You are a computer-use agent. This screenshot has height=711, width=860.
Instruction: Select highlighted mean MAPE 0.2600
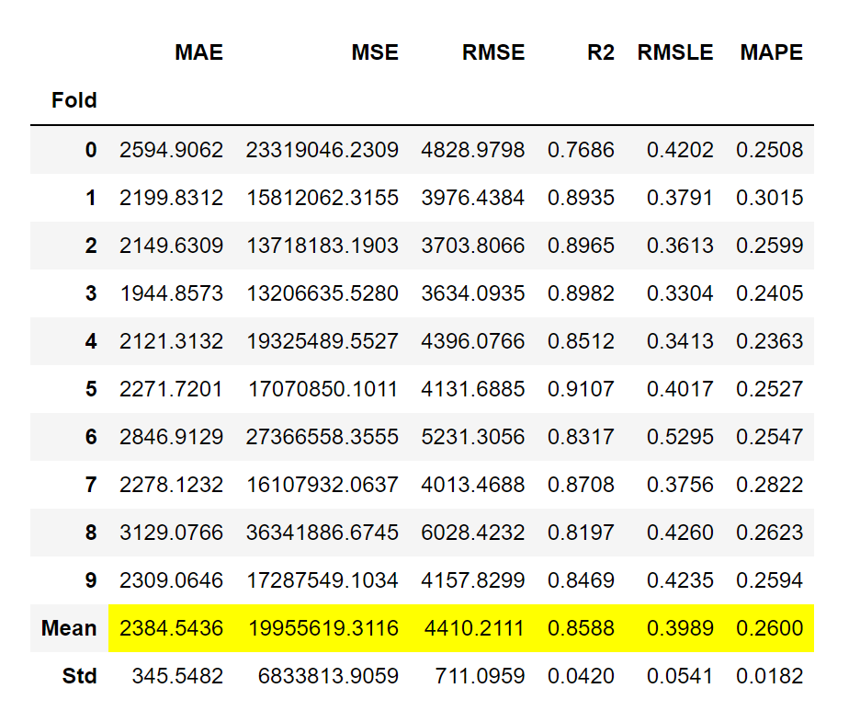coord(770,628)
